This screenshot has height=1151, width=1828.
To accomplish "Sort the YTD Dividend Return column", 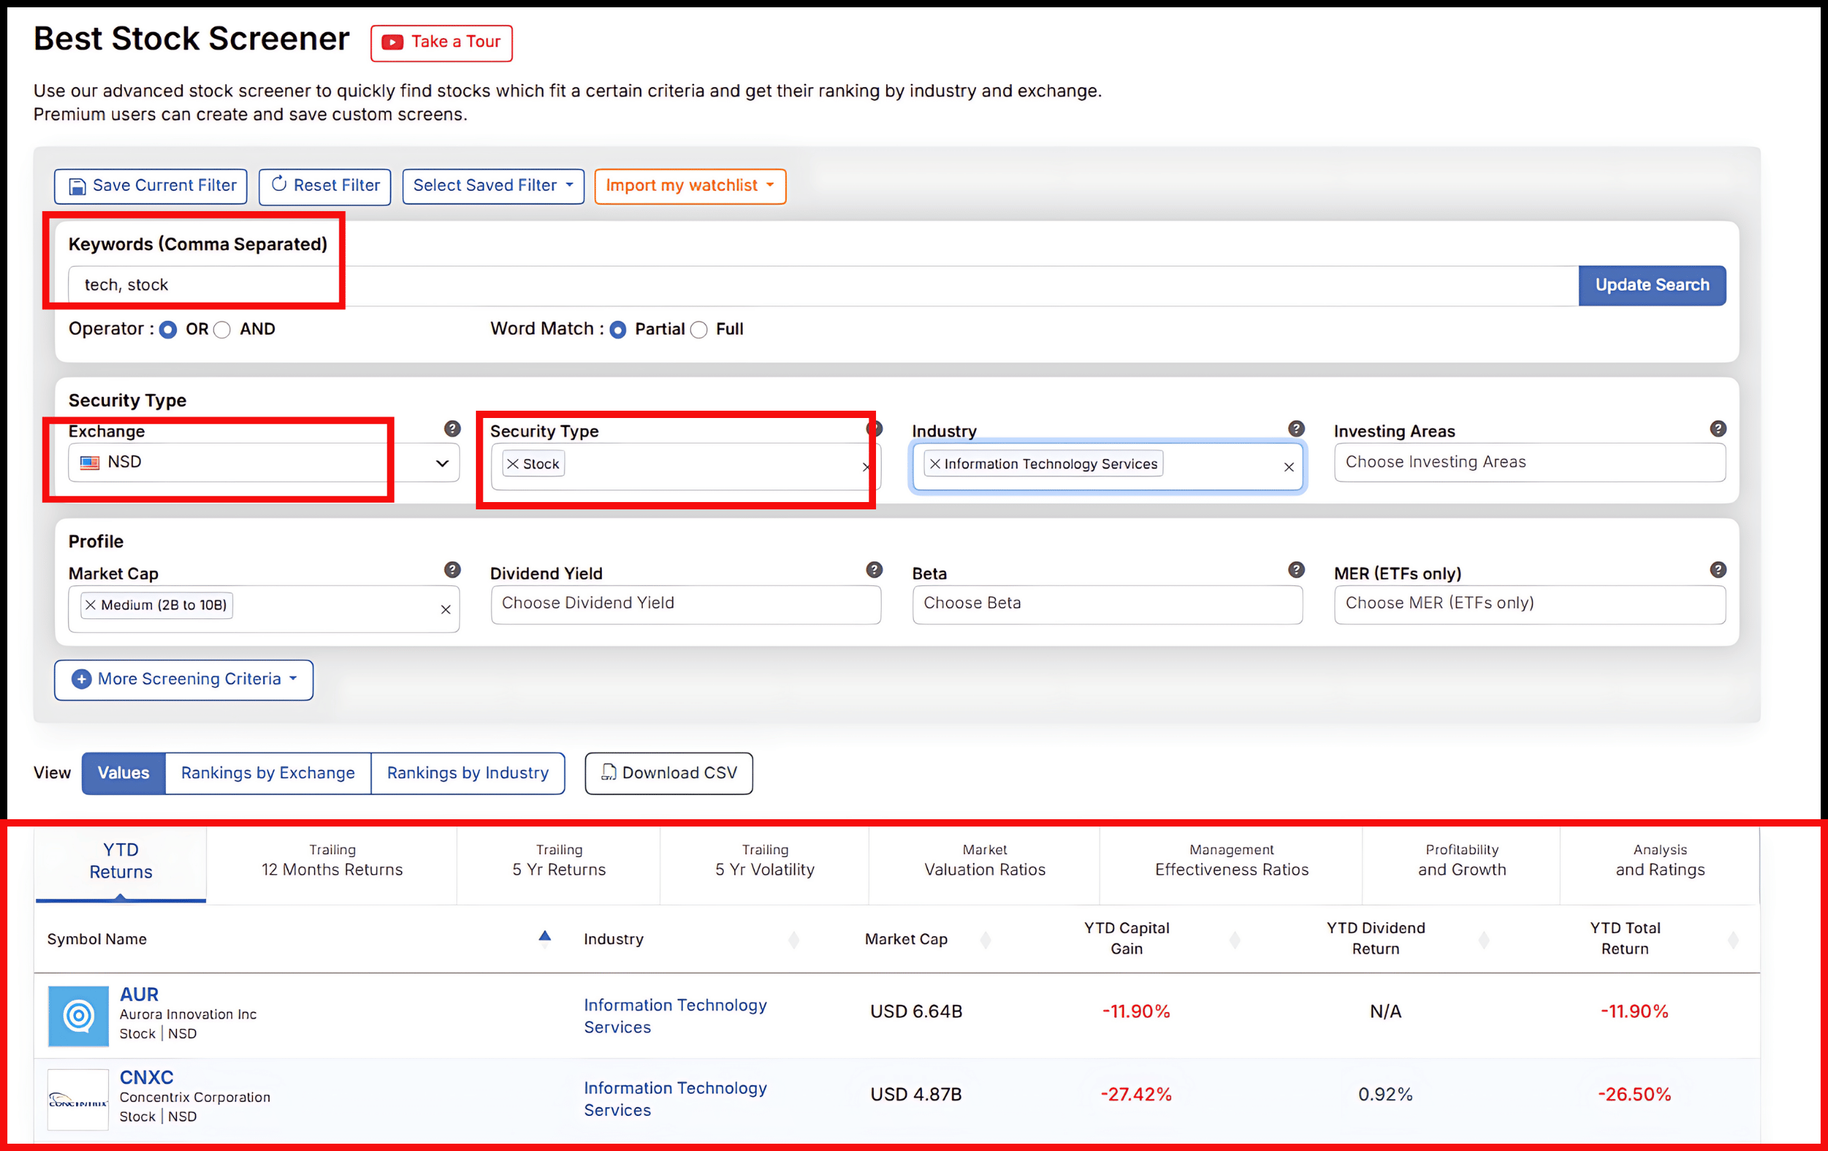I will [x=1484, y=940].
